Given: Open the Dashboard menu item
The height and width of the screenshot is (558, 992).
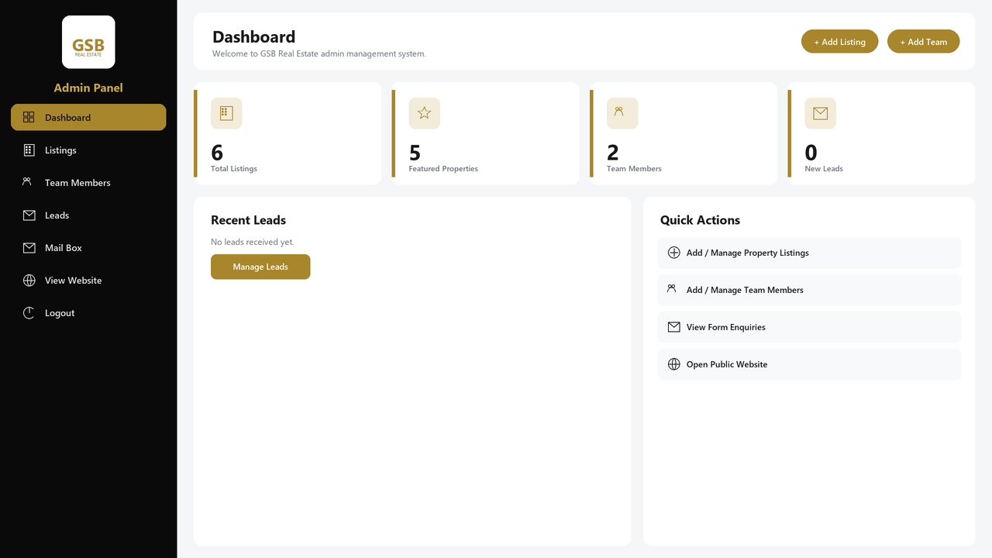Looking at the screenshot, I should point(88,117).
